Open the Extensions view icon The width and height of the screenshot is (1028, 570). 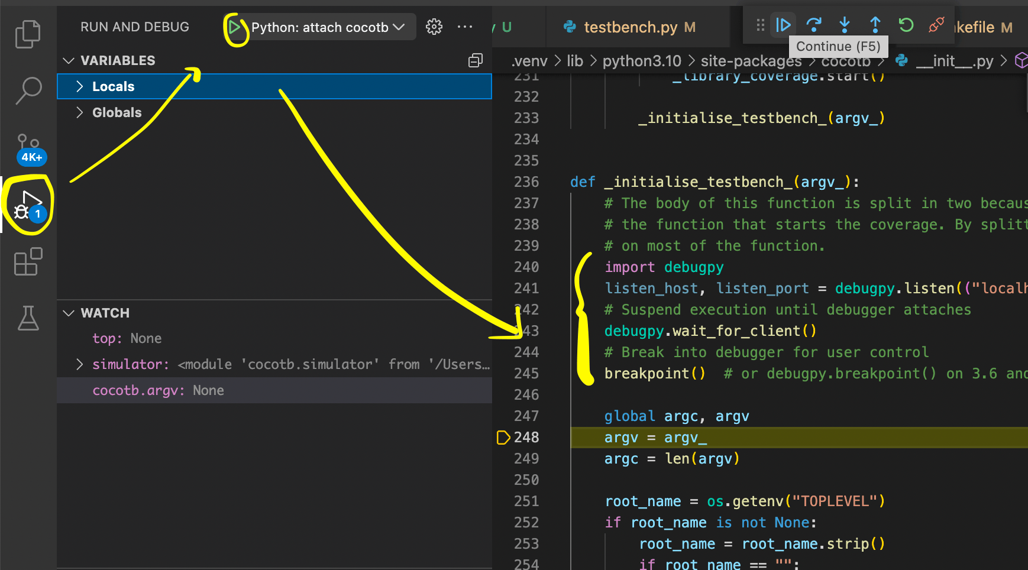click(28, 261)
